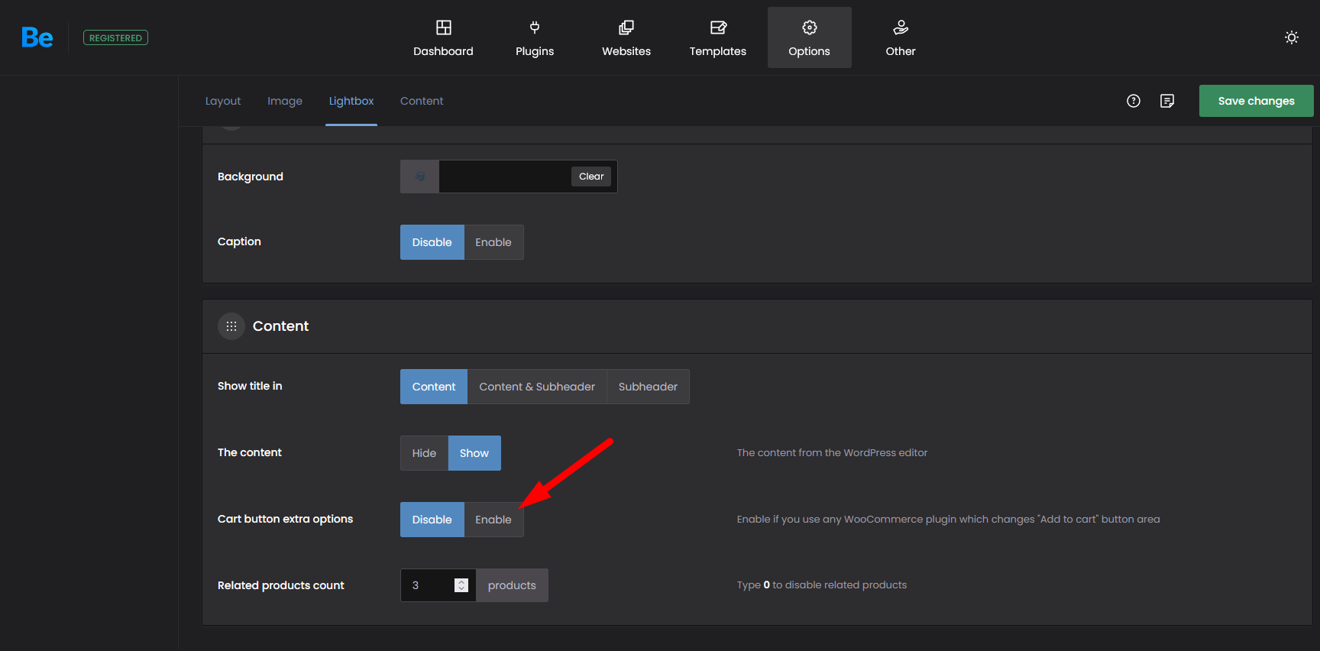Disable Cart button extra options
This screenshot has height=651, width=1320.
point(432,520)
